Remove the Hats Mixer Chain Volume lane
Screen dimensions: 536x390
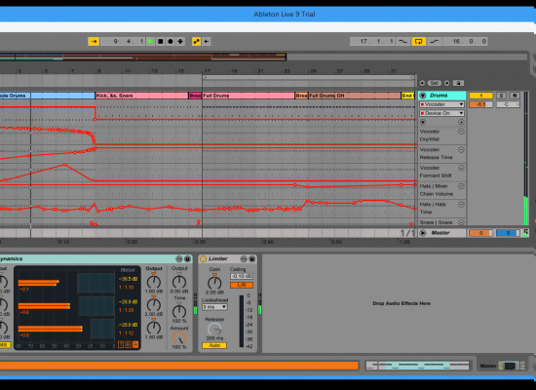(461, 186)
